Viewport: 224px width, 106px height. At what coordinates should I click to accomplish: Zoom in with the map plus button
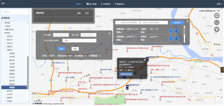click(218, 97)
